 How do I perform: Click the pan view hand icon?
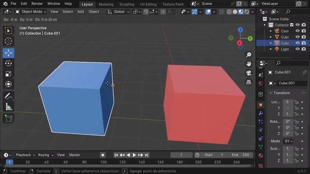pyautogui.click(x=248, y=64)
